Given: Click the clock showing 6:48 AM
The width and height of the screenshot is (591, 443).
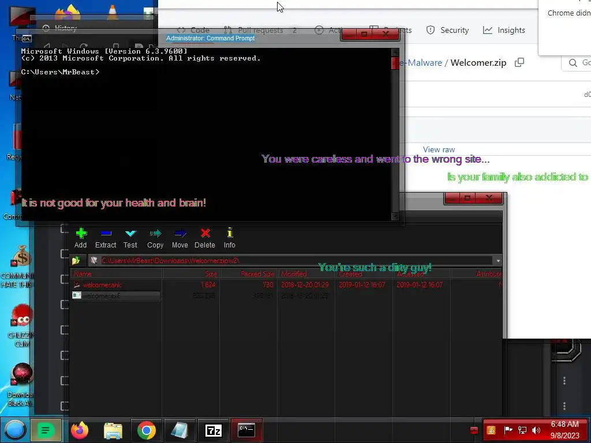Looking at the screenshot, I should [x=564, y=425].
